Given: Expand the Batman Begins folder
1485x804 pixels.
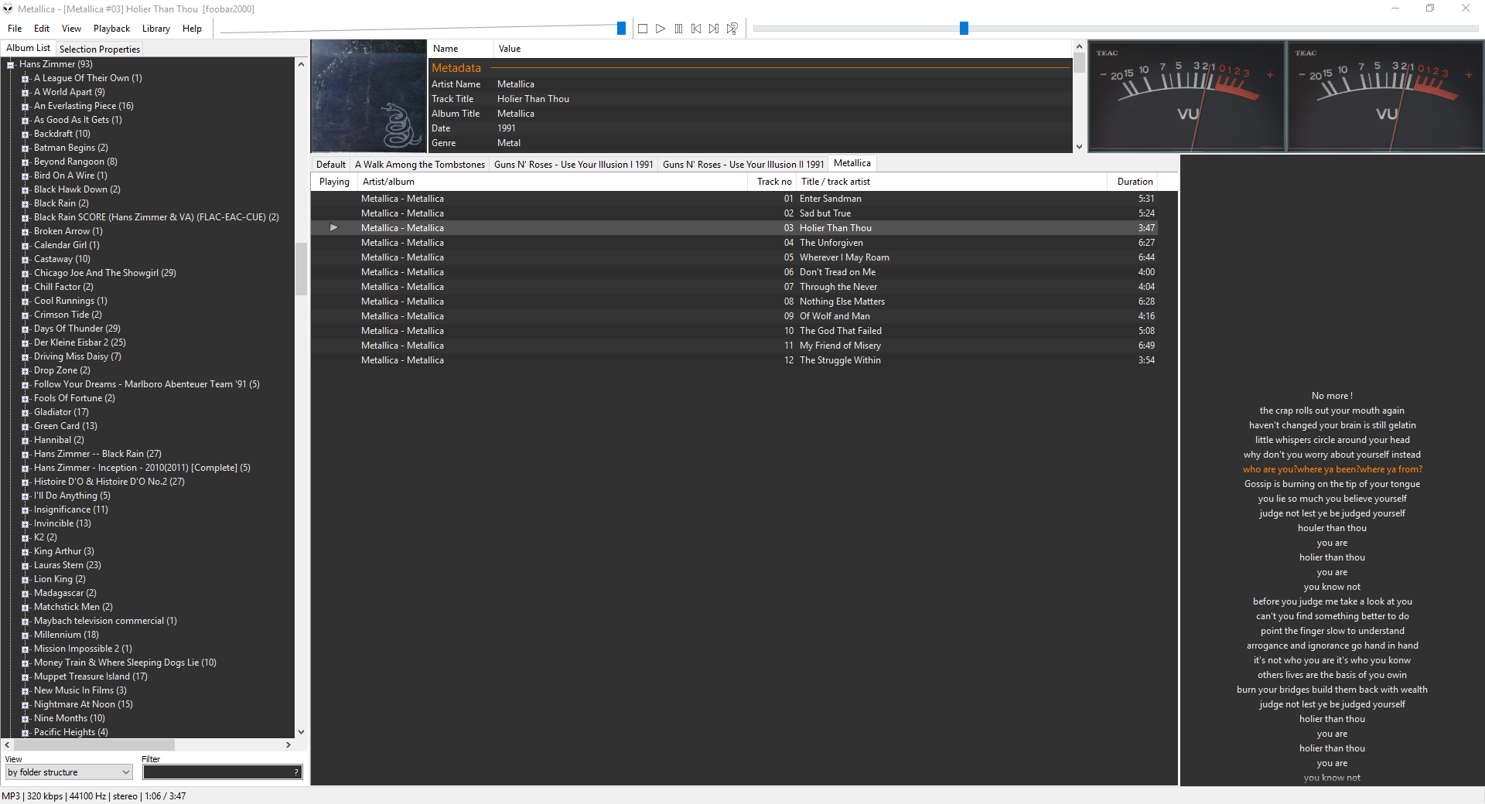Looking at the screenshot, I should click(25, 148).
